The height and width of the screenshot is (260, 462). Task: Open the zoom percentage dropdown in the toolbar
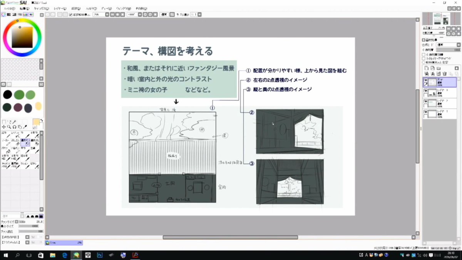[107, 14]
